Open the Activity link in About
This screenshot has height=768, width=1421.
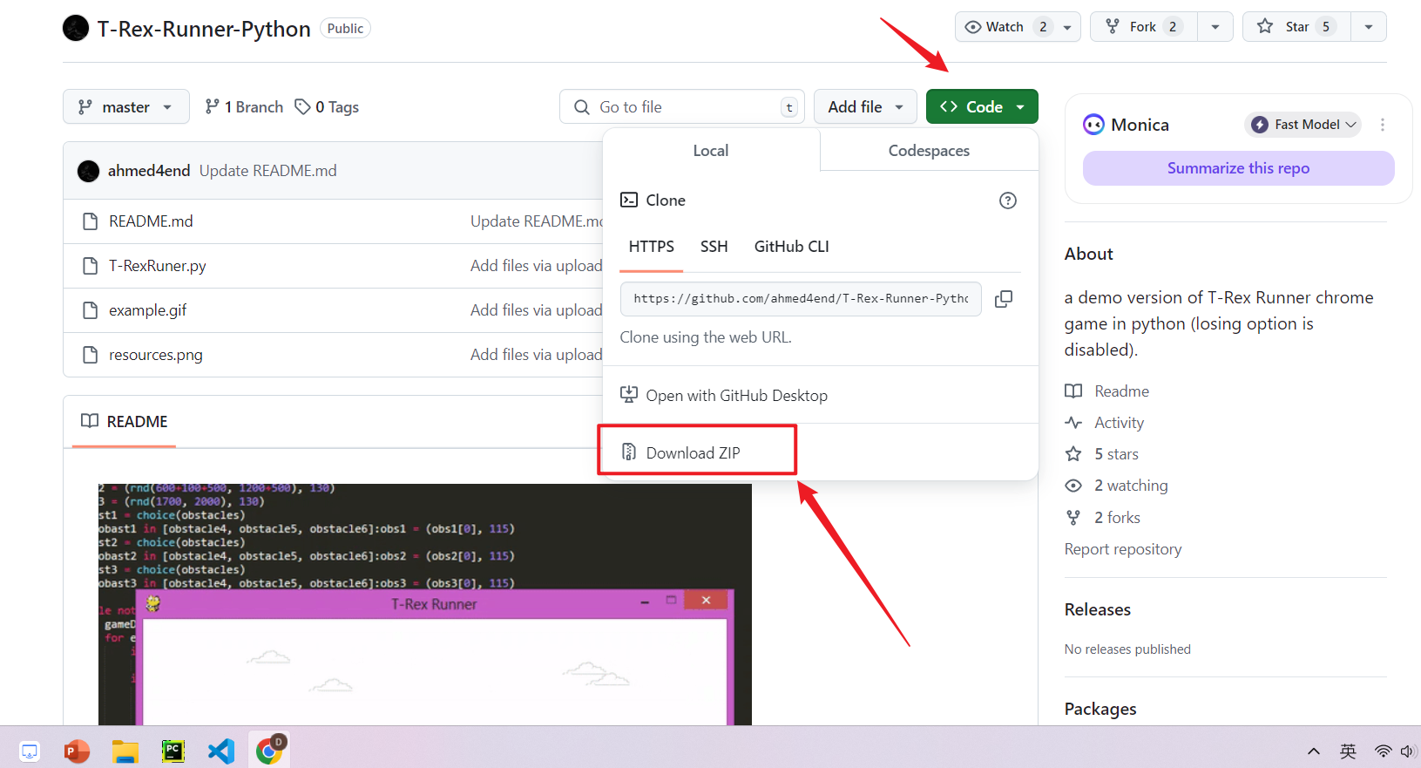click(1120, 423)
